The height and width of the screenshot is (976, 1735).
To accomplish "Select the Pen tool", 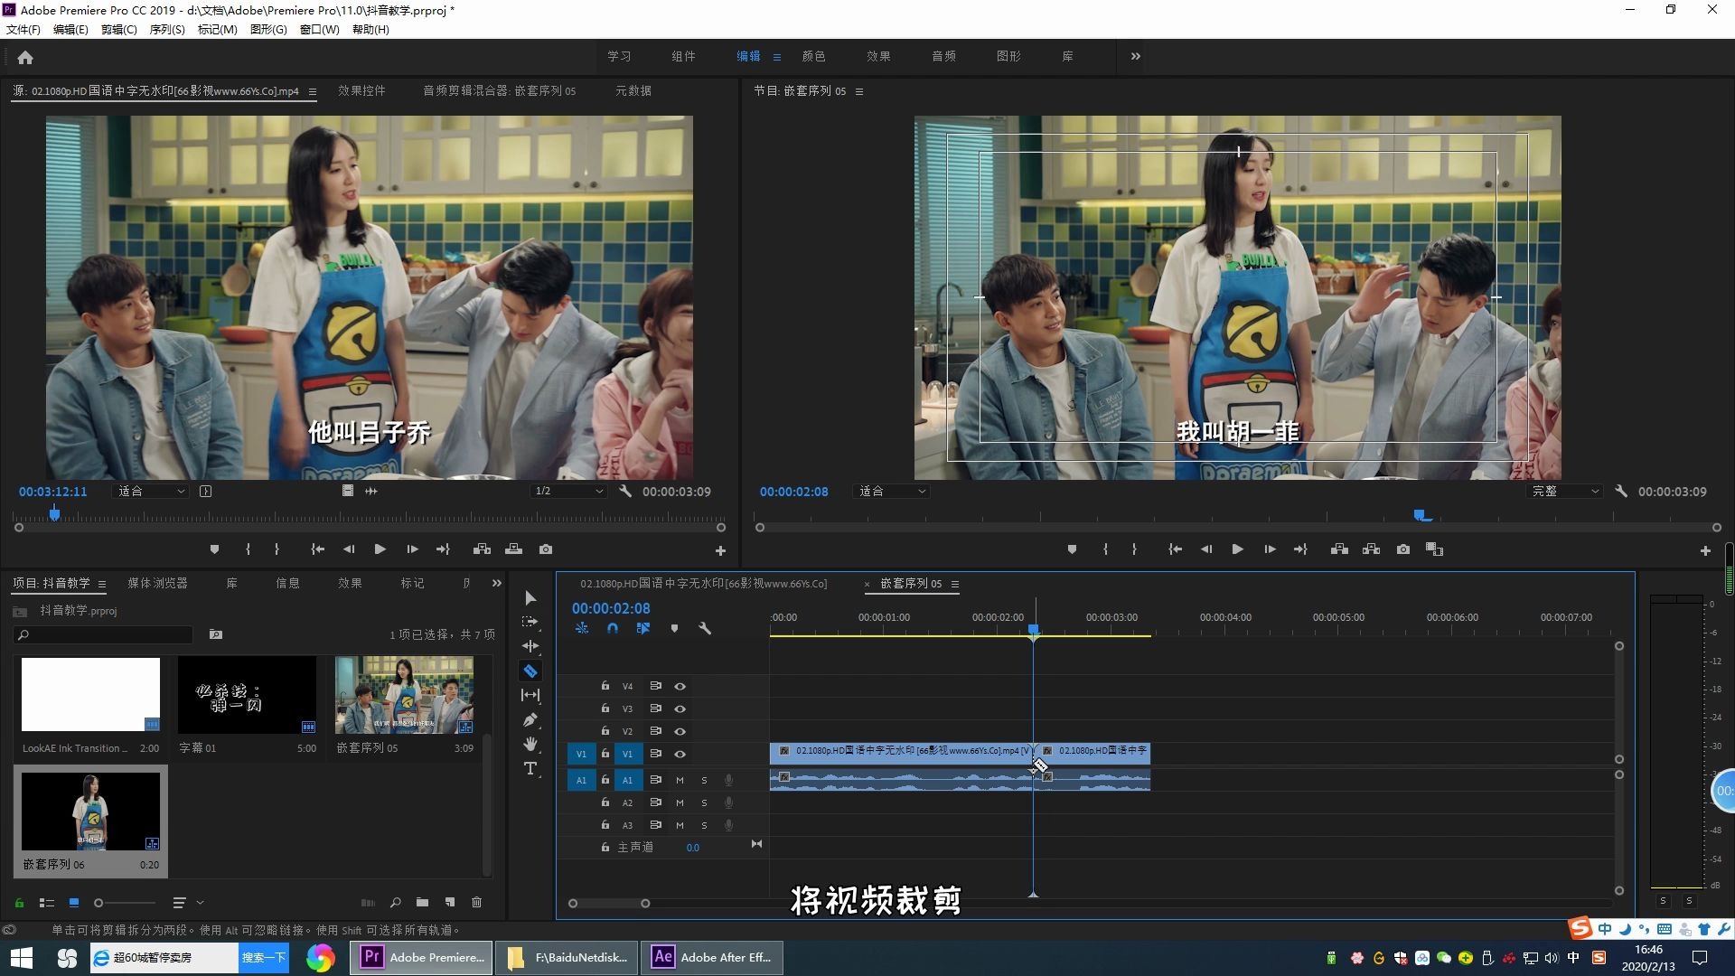I will tap(530, 719).
